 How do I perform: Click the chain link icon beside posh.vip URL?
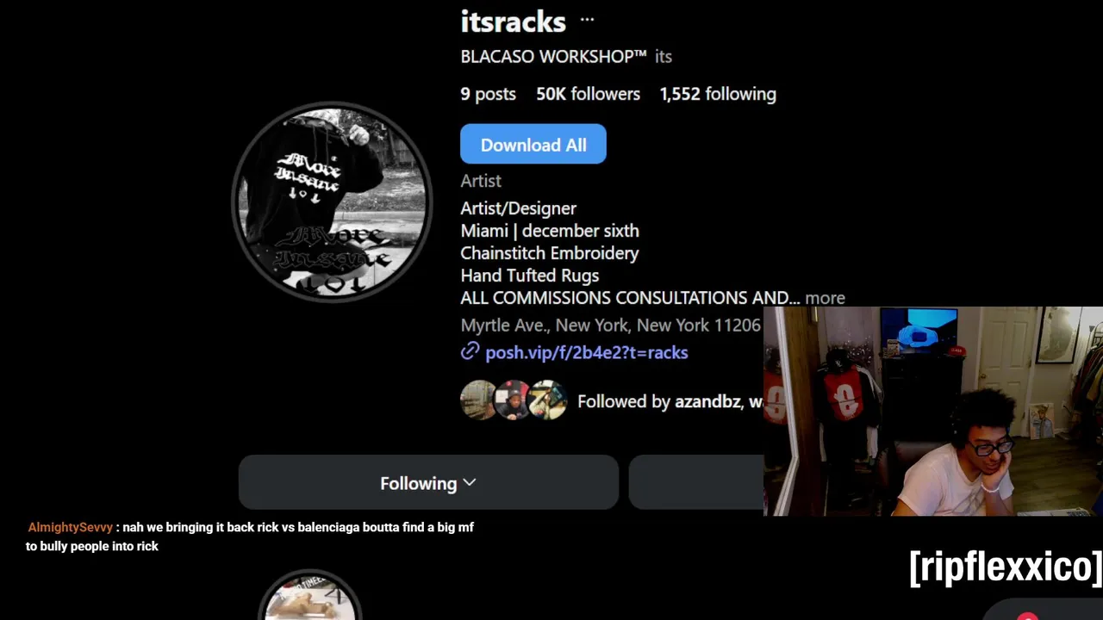pyautogui.click(x=470, y=351)
